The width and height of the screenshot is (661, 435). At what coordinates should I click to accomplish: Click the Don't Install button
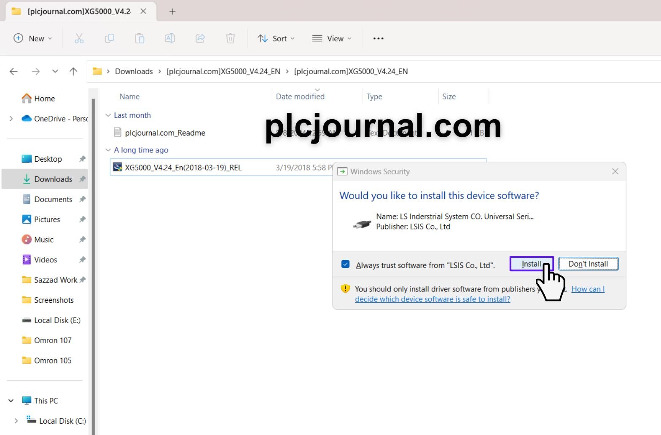coord(588,264)
